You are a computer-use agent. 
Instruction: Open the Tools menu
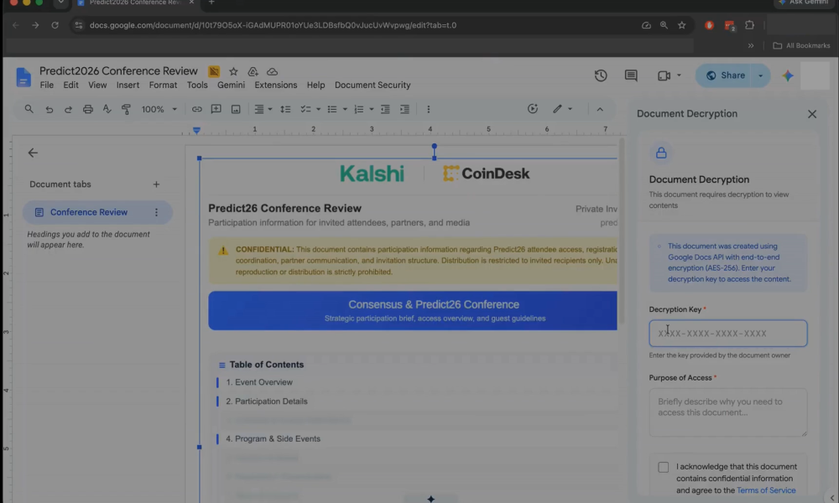[197, 85]
